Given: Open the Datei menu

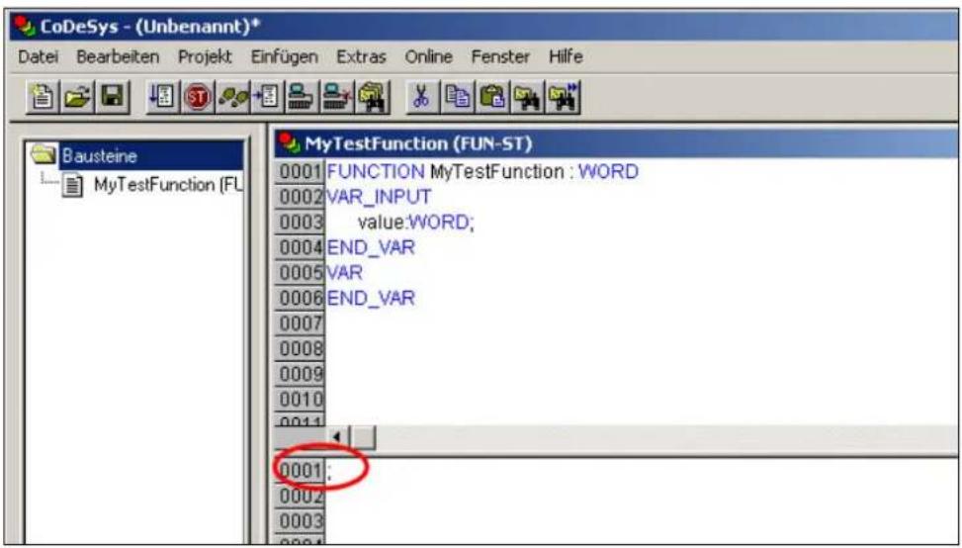Looking at the screenshot, I should click(38, 57).
